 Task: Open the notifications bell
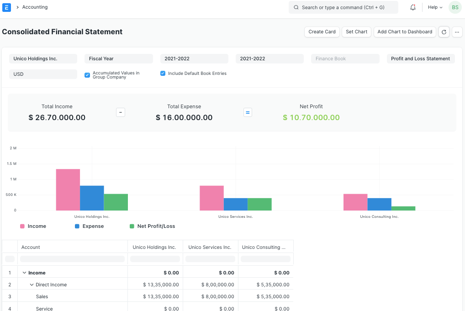(412, 7)
